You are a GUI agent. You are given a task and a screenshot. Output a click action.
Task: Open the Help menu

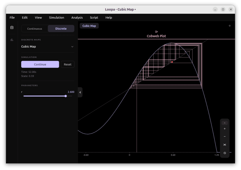(x=109, y=18)
